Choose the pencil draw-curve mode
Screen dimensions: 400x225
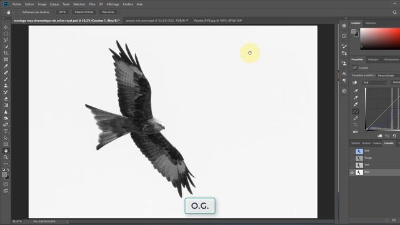356,118
